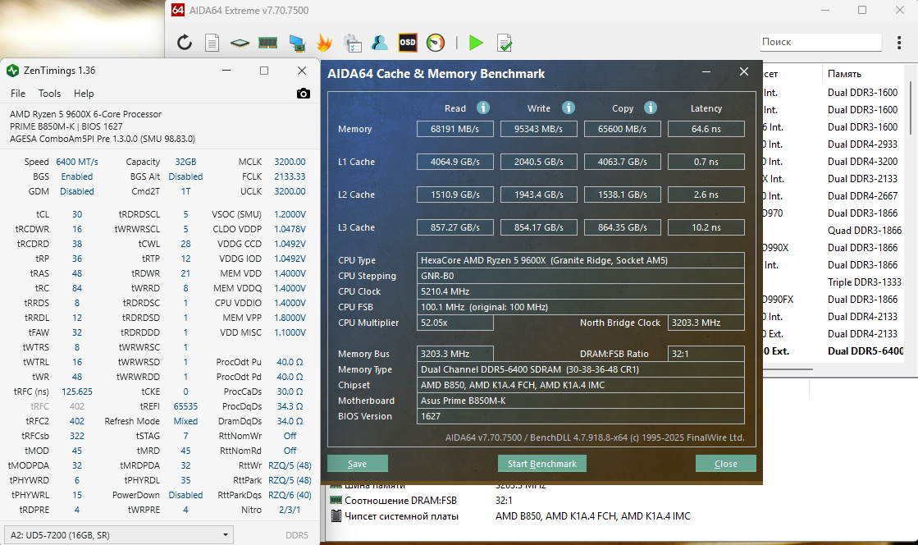The image size is (918, 545).
Task: Click the DRAM:FSB Ratio value 32:1
Action: 706,354
